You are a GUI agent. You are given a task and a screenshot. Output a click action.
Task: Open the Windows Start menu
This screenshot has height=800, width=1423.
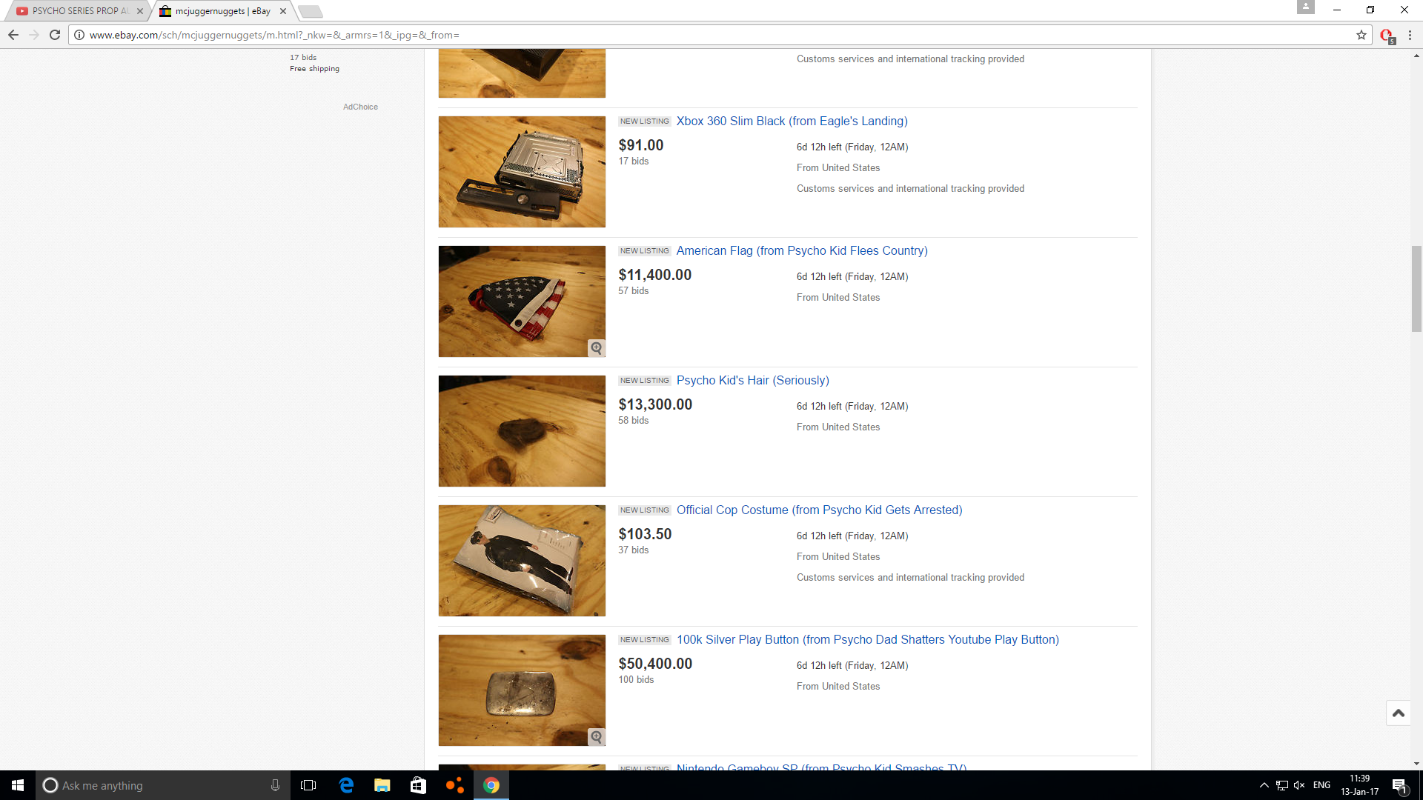point(18,785)
